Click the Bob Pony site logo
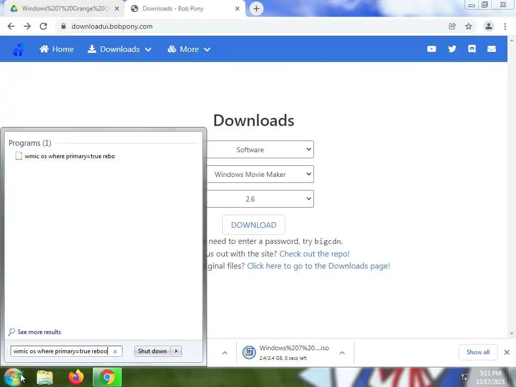The image size is (516, 387). pyautogui.click(x=19, y=49)
